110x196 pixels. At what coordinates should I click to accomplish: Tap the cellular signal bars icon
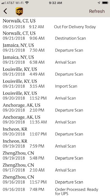[x=4, y=3]
